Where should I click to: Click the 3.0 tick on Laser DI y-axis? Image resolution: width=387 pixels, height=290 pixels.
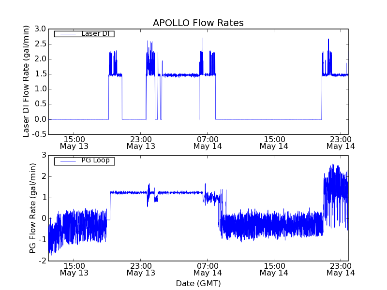pos(40,29)
